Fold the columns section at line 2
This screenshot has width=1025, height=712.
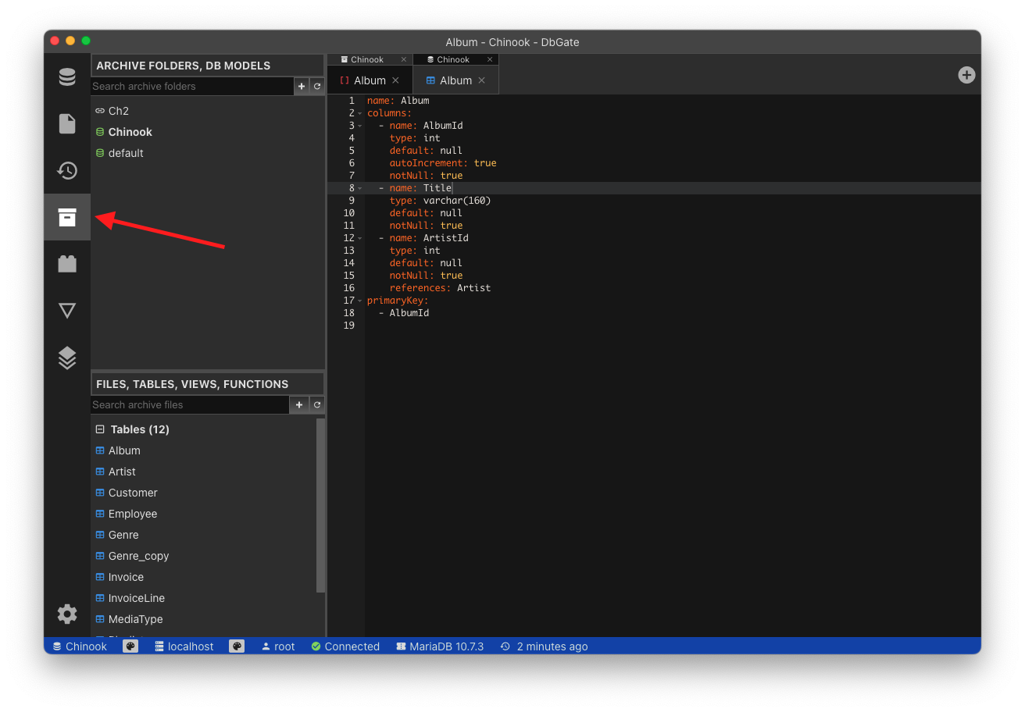(360, 113)
